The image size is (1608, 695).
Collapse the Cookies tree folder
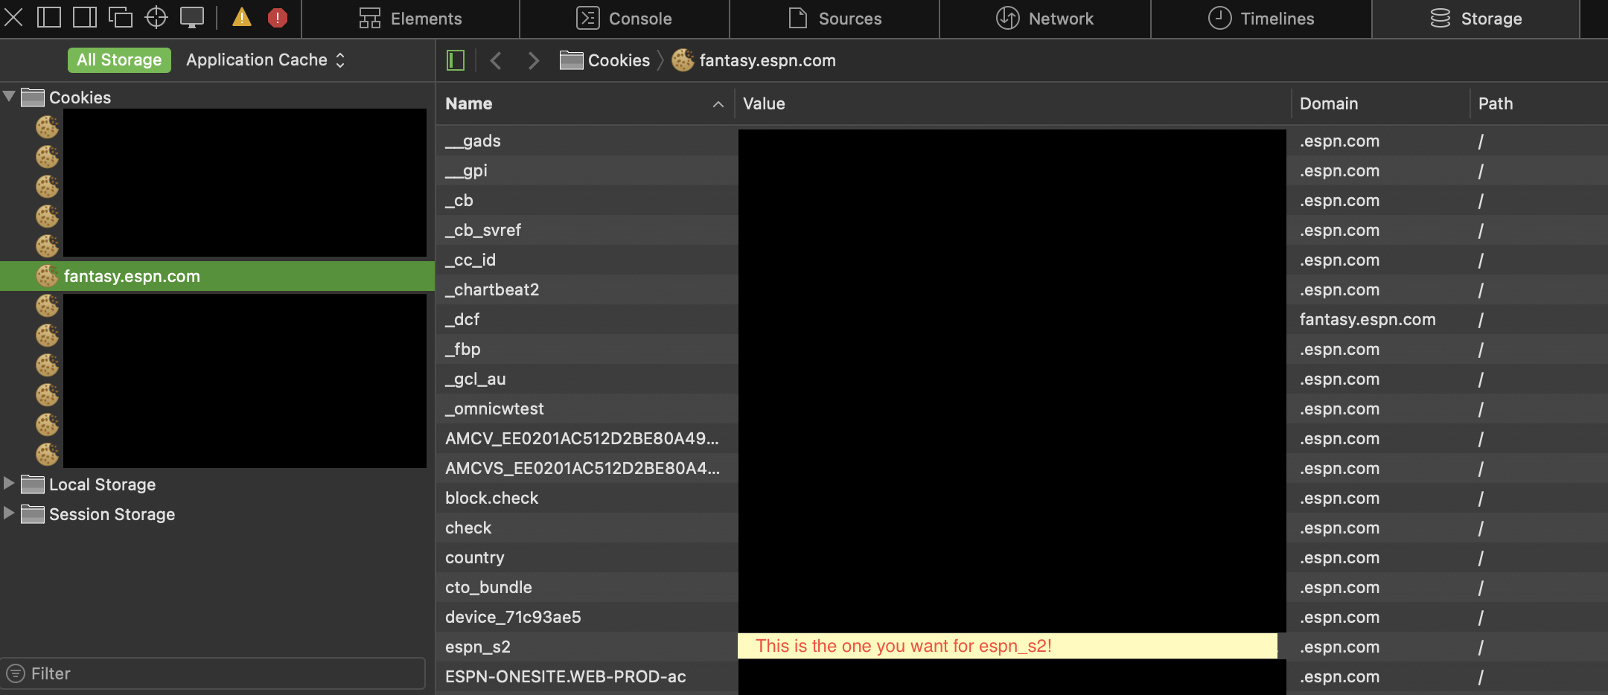click(x=9, y=96)
